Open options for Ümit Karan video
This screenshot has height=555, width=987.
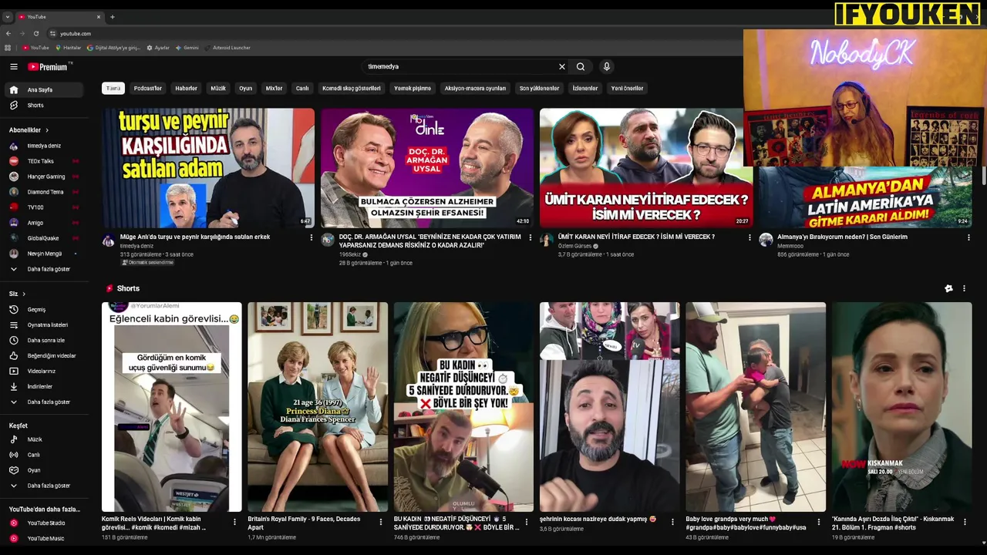pyautogui.click(x=750, y=237)
